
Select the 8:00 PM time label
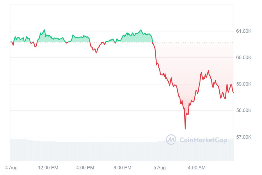pyautogui.click(x=122, y=167)
